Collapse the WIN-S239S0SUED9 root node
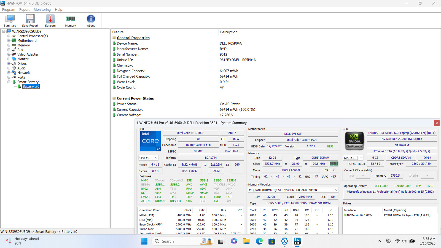Viewport: 441px width, 248px height. 4,31
